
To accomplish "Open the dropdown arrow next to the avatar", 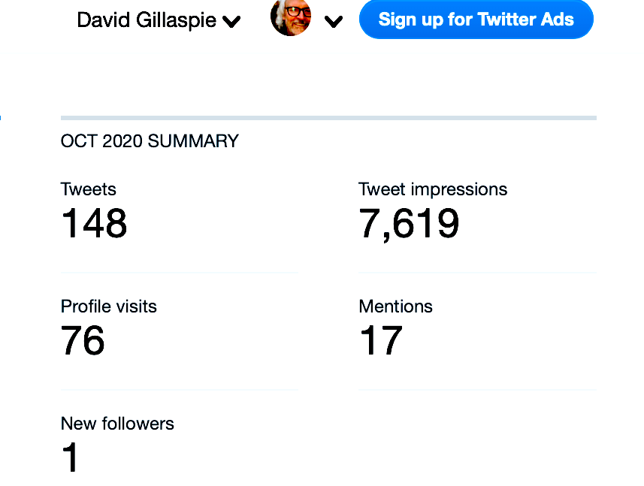I will click(x=333, y=22).
